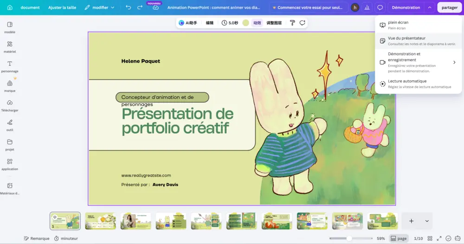Click the Démonstration button
464x244 pixels.
click(406, 7)
